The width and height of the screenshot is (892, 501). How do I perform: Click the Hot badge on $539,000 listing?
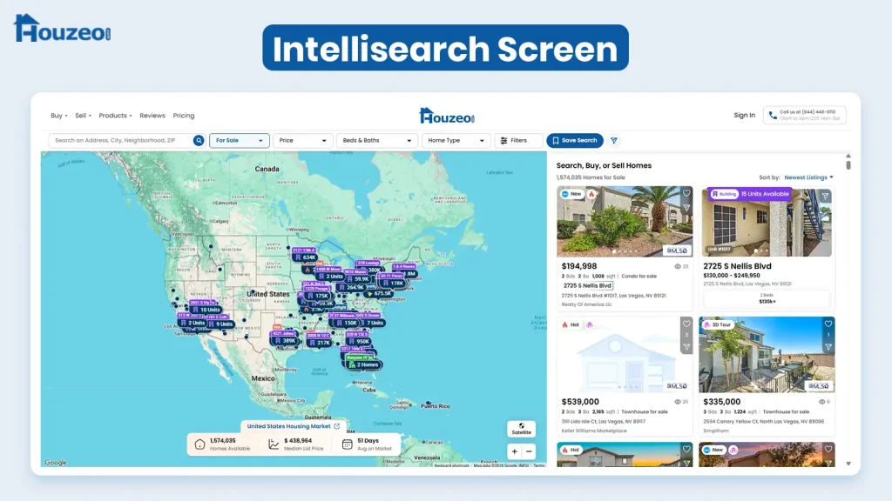(x=571, y=325)
